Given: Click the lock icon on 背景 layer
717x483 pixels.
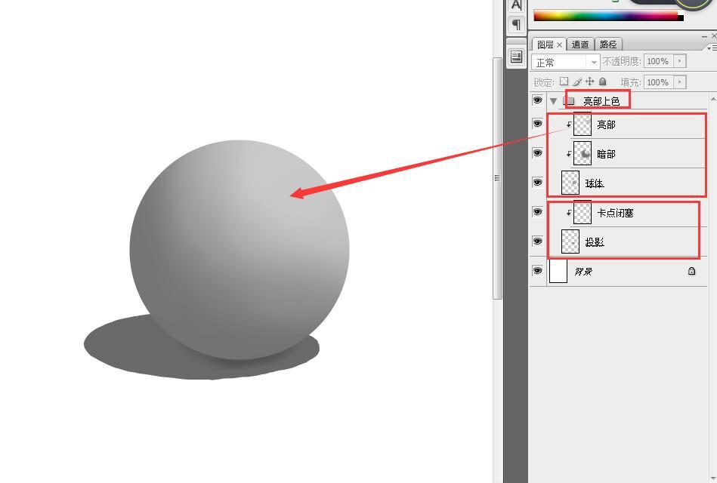Looking at the screenshot, I should (691, 271).
